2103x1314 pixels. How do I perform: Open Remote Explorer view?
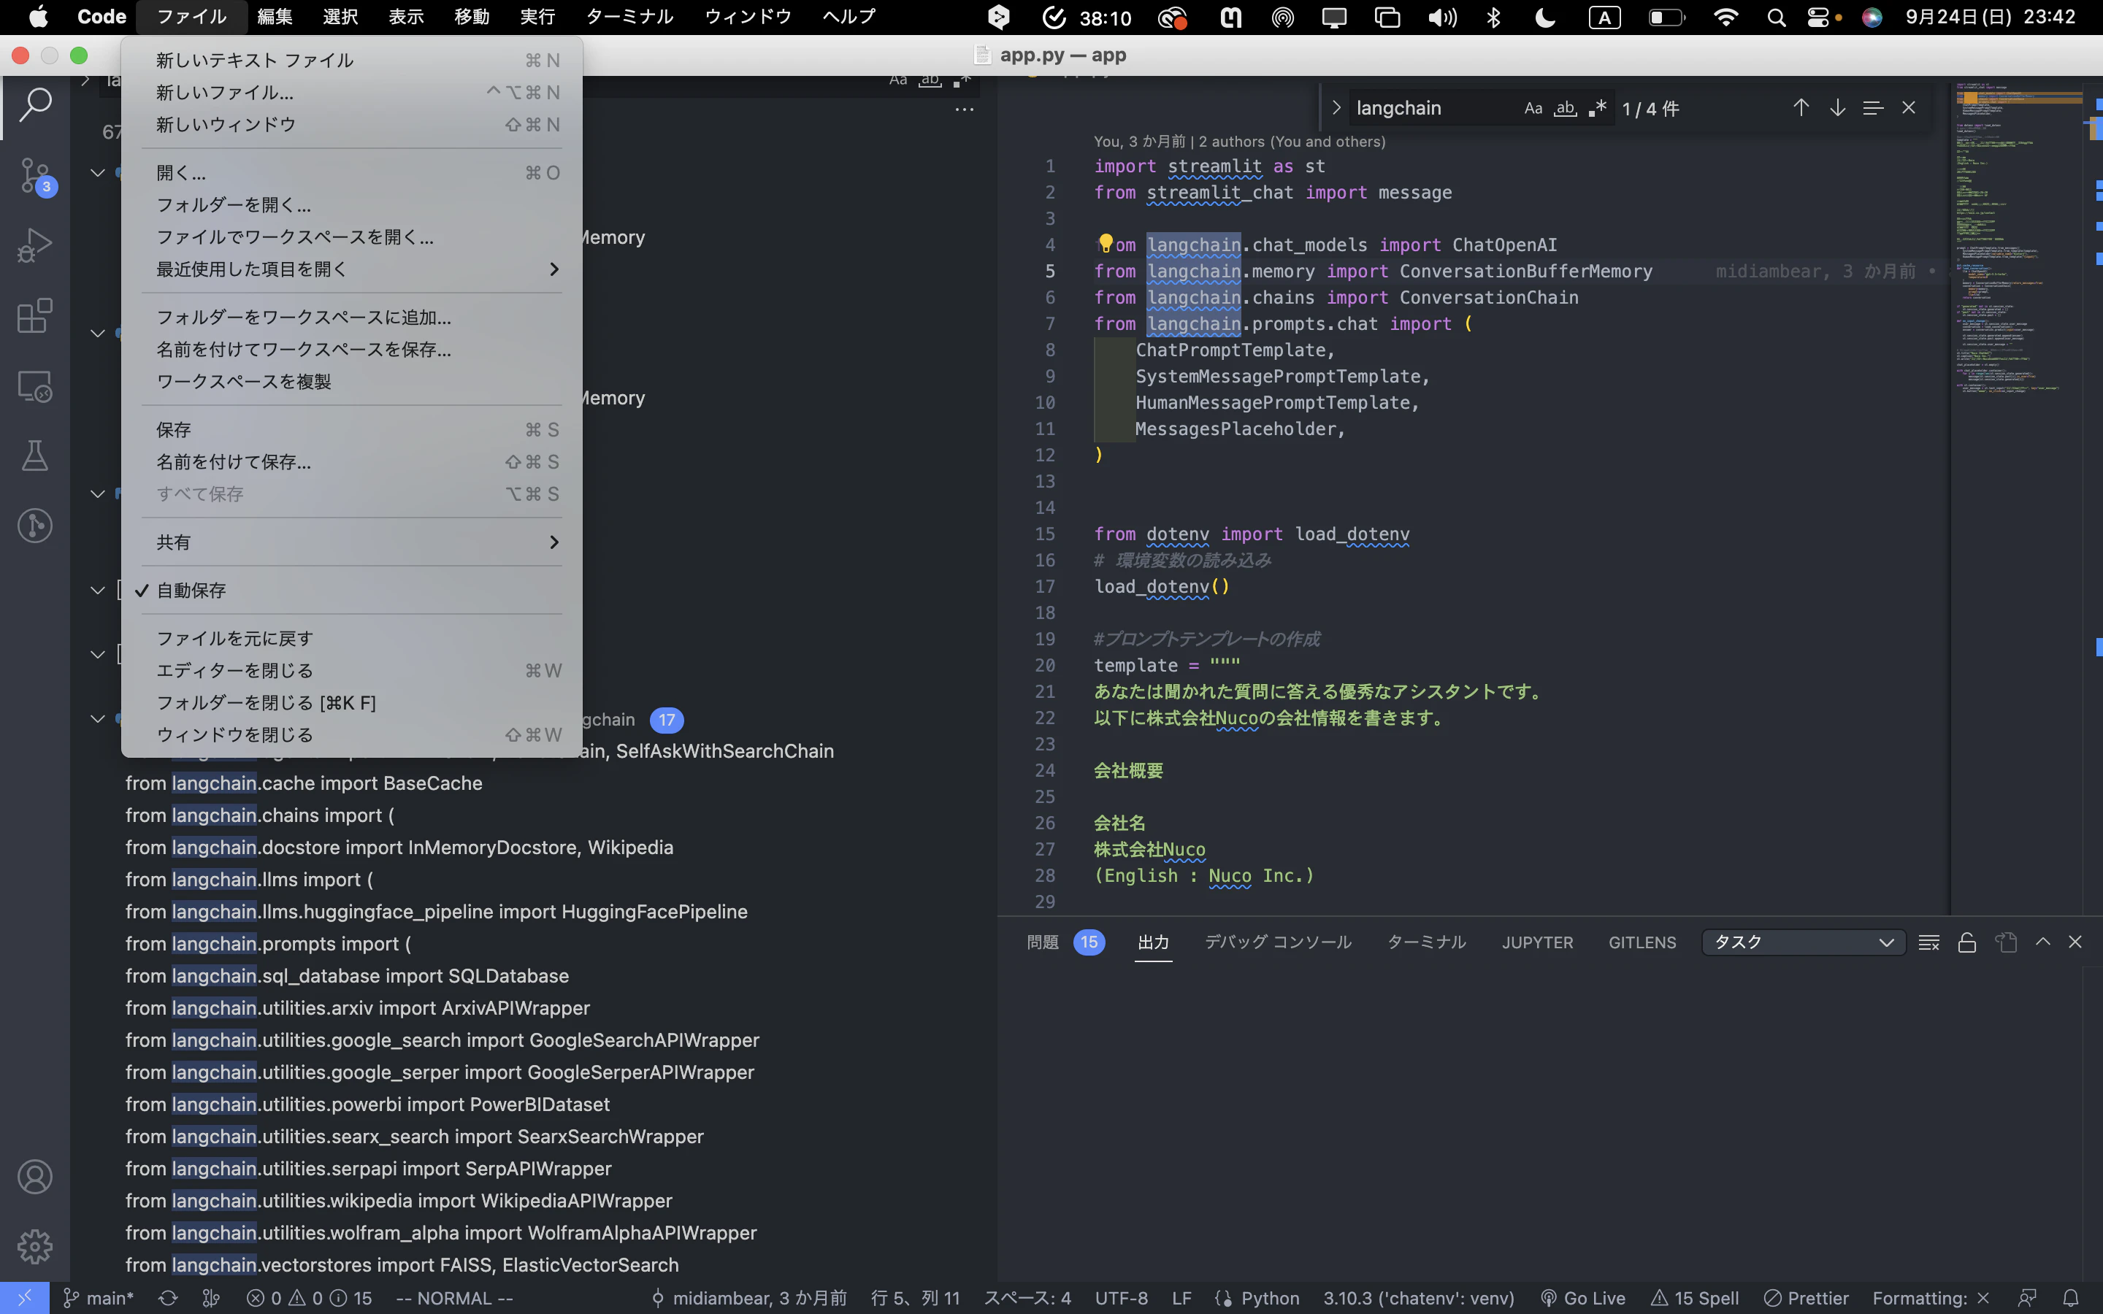[x=35, y=386]
